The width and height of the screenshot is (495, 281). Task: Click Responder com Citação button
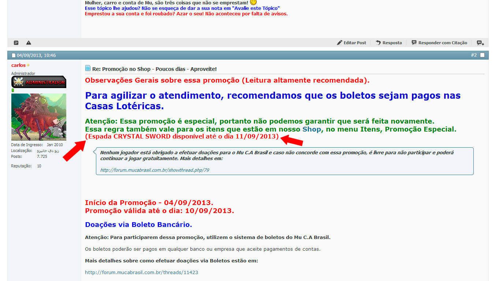pos(439,43)
